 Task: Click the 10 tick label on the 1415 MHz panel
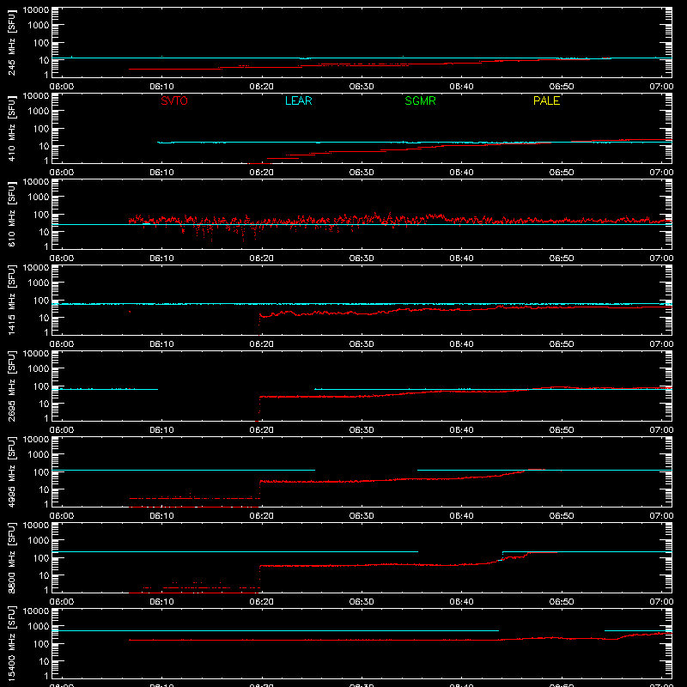coord(44,318)
